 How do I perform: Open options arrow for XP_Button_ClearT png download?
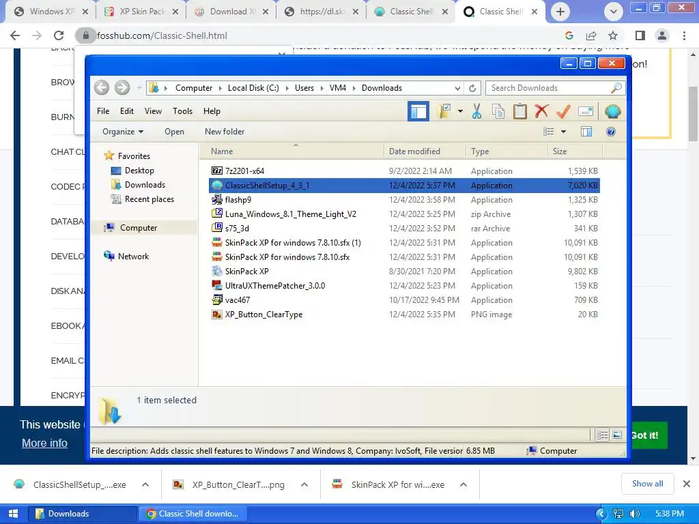[304, 484]
